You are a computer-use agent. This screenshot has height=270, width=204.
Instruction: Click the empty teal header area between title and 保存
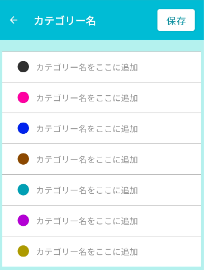(x=127, y=20)
